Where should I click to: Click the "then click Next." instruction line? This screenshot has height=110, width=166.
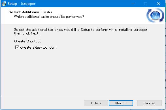(27, 33)
